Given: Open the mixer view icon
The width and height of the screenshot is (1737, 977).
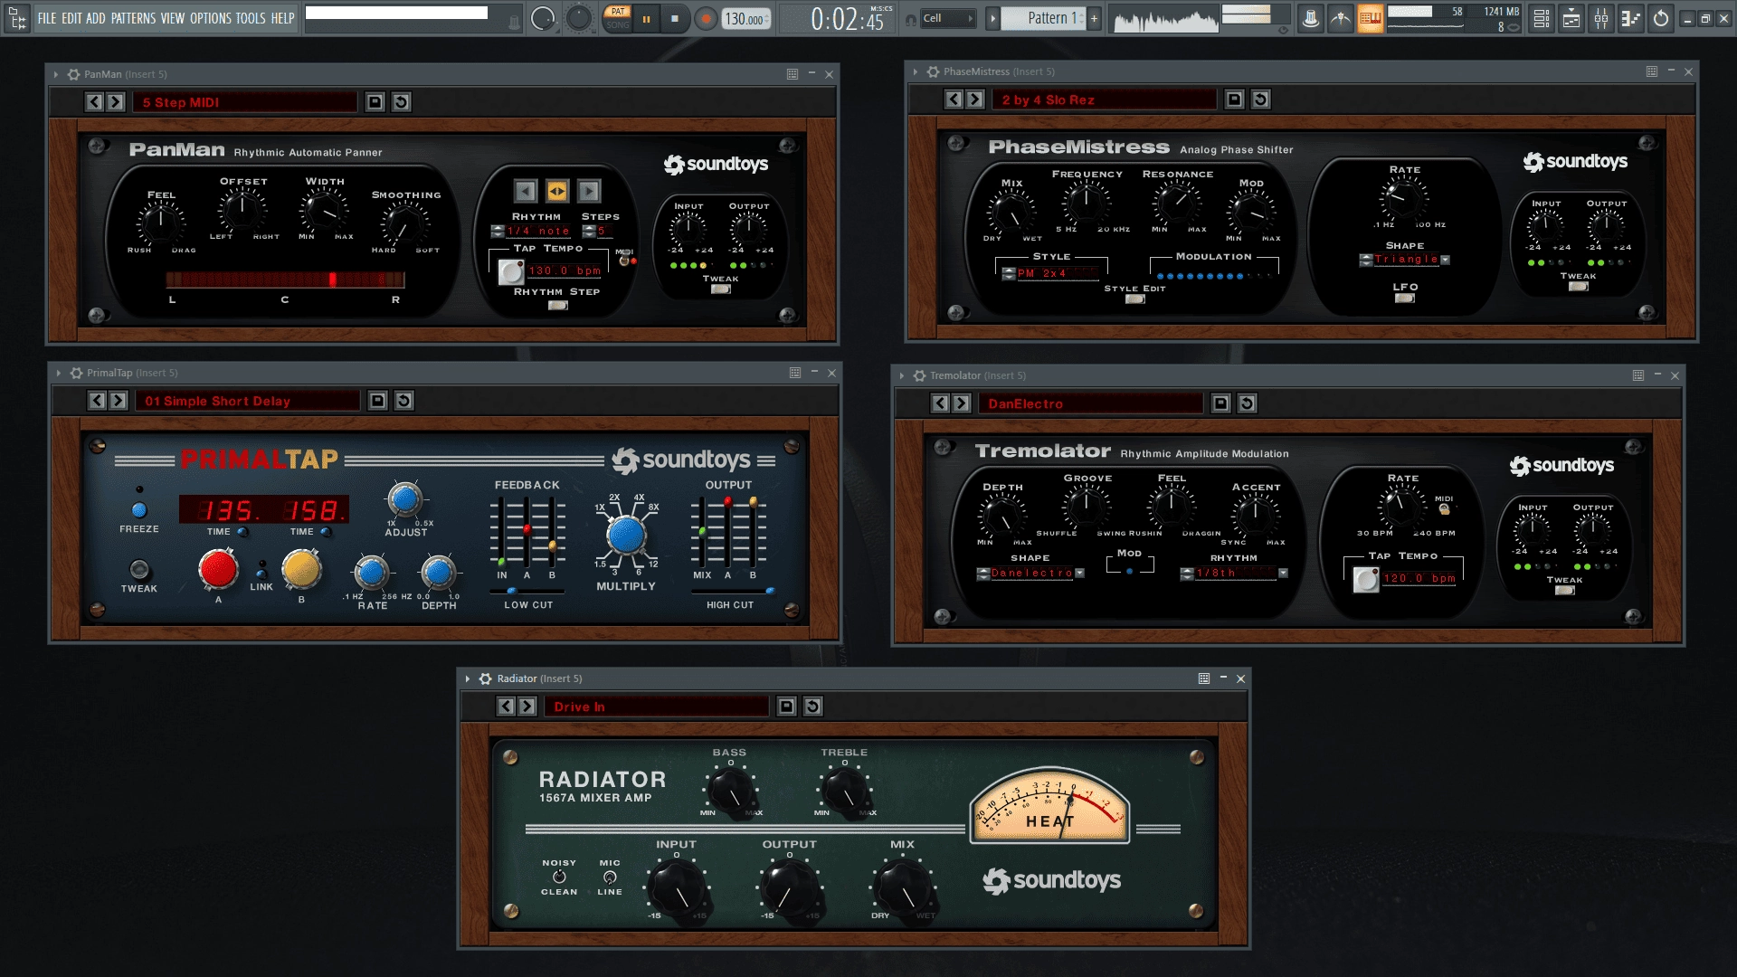Looking at the screenshot, I should (1601, 19).
